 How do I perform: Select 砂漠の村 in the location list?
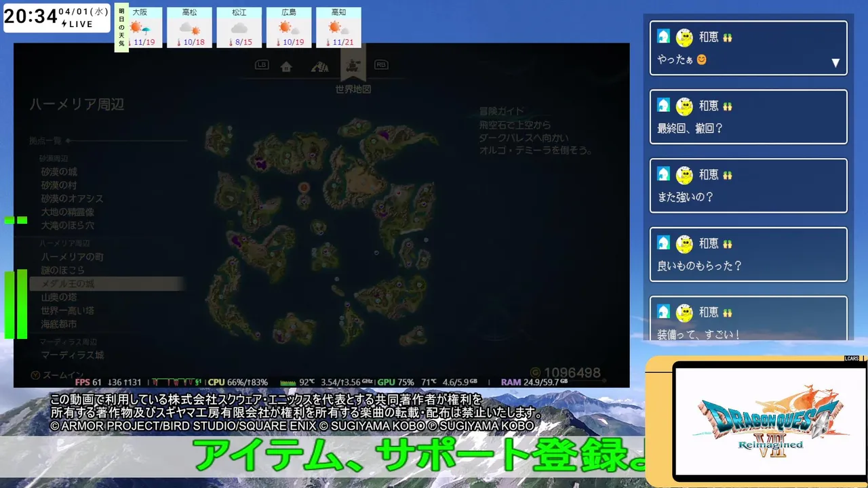point(59,185)
